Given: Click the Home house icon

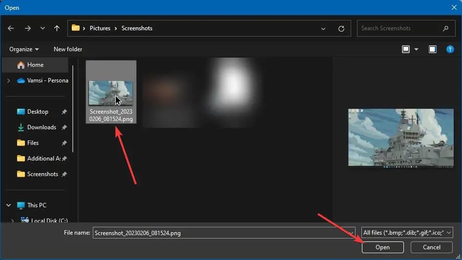Looking at the screenshot, I should [x=21, y=65].
